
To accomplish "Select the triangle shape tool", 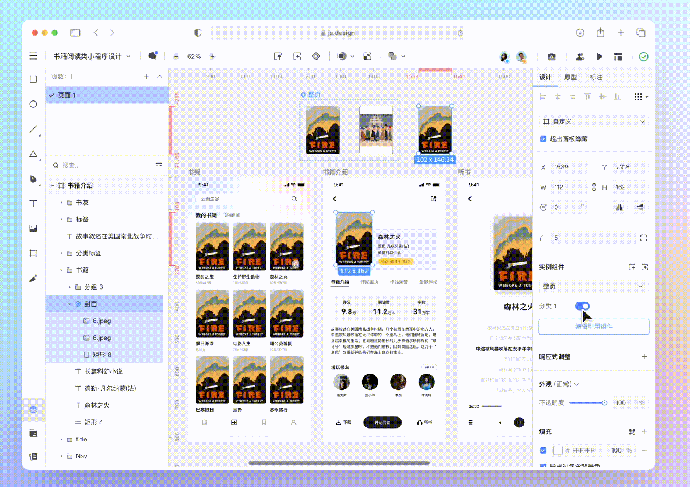I will [33, 154].
